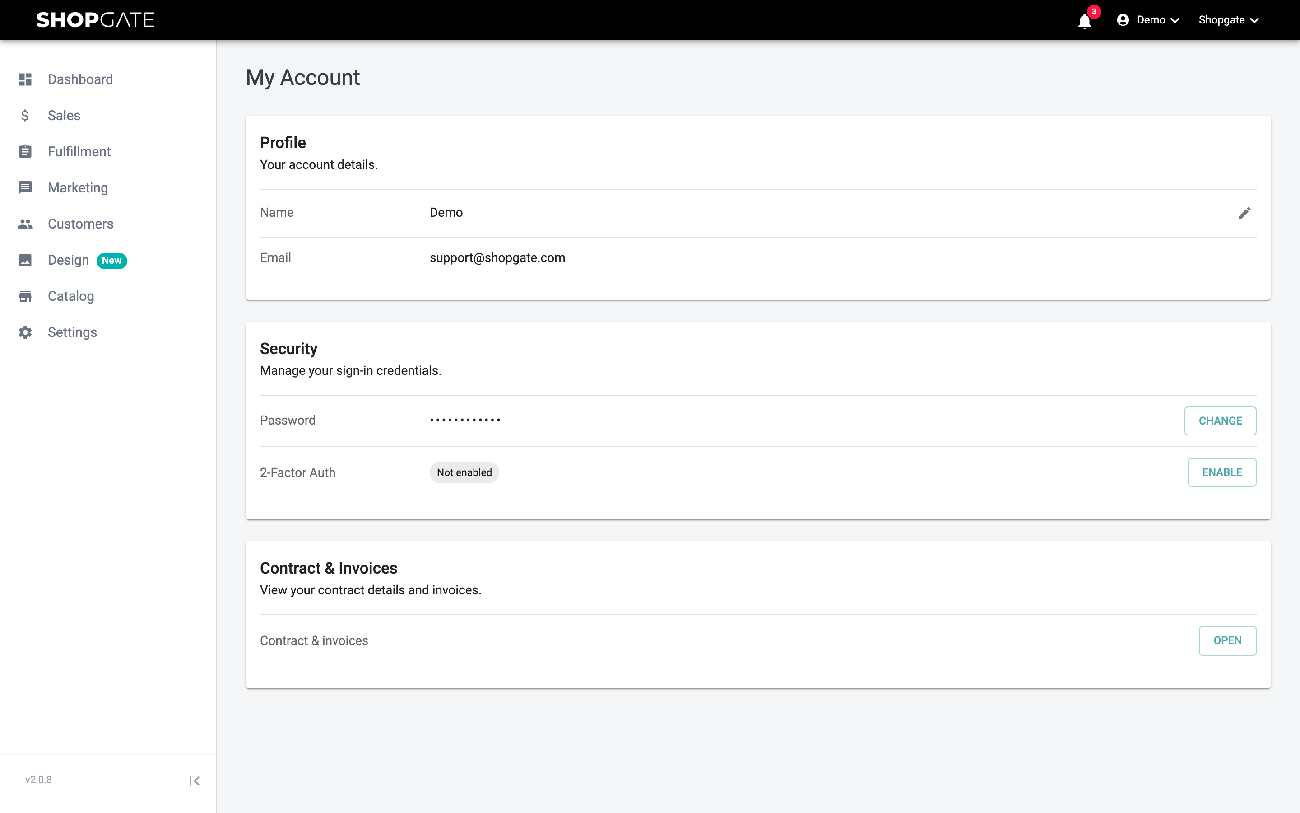Click the 2-Factor Auth label
Viewport: 1300px width, 813px height.
(297, 472)
